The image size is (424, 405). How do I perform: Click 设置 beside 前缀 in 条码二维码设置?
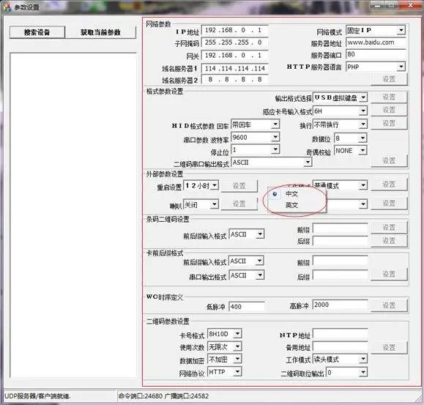point(389,227)
